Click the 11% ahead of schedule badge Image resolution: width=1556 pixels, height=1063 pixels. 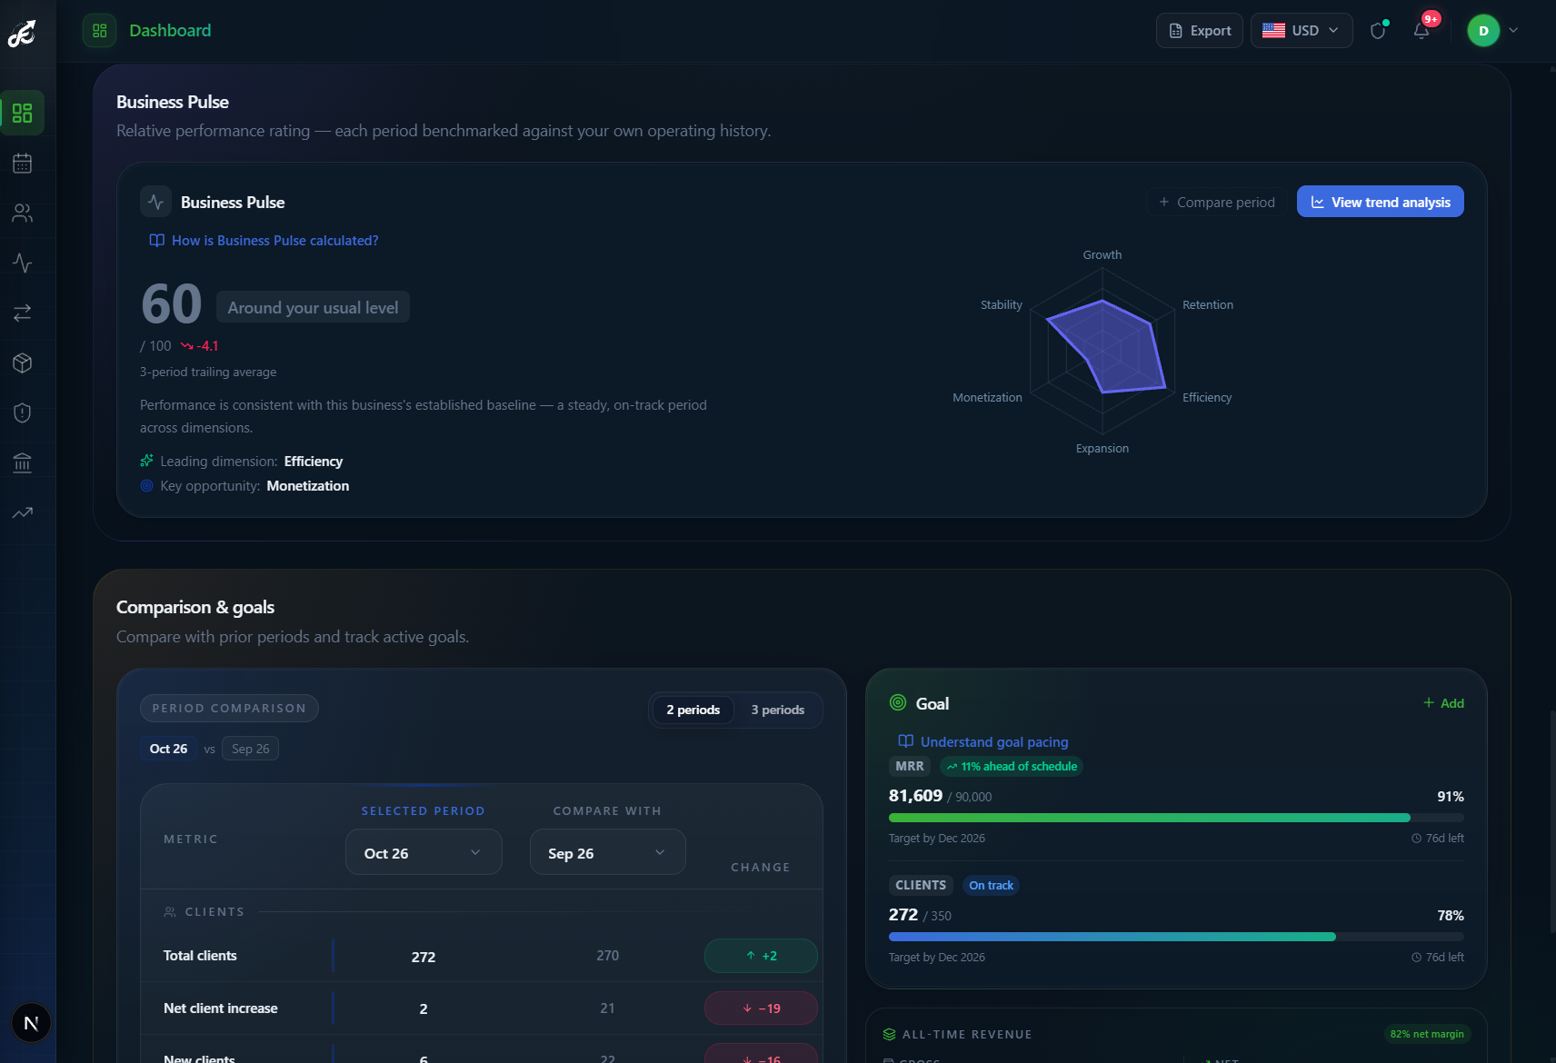(x=1012, y=766)
